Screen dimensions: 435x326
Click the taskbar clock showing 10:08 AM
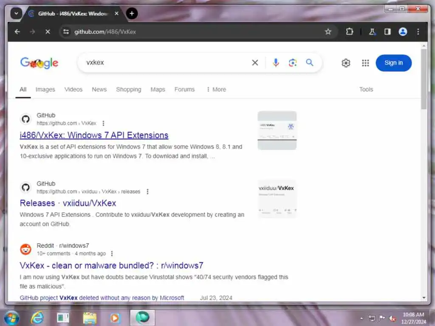(x=413, y=318)
